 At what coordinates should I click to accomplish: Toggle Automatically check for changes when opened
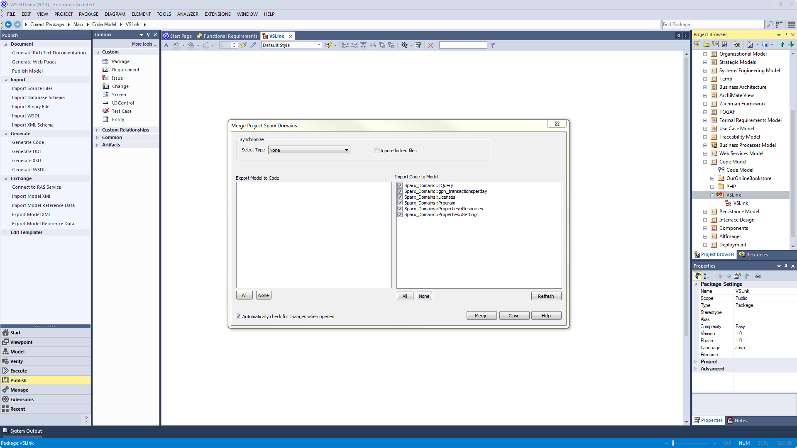click(x=238, y=317)
